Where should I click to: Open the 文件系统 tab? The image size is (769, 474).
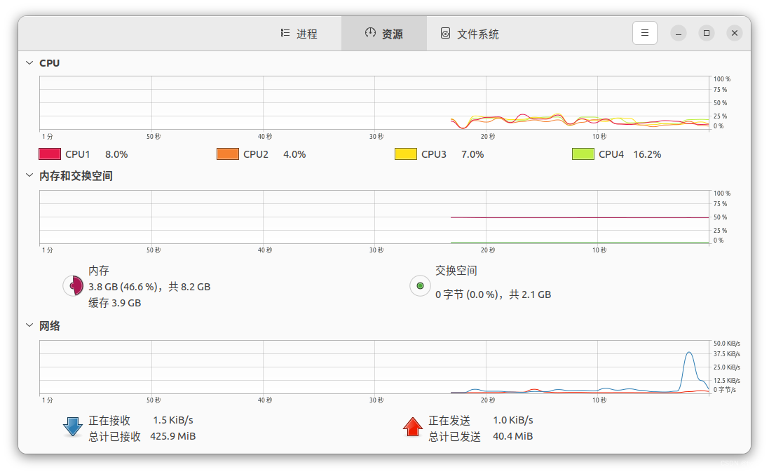[470, 34]
